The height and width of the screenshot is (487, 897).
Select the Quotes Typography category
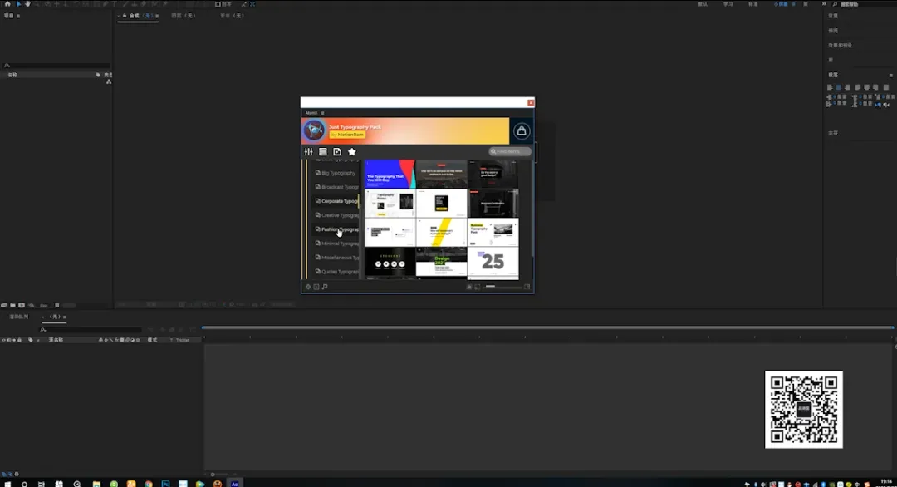(336, 271)
